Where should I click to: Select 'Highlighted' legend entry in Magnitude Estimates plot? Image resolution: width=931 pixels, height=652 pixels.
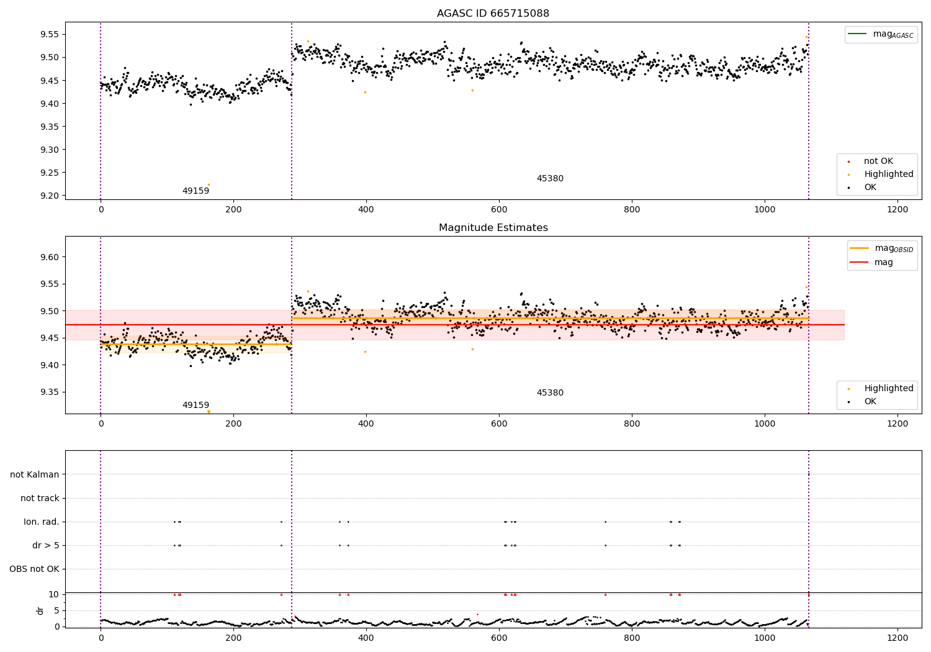tap(889, 388)
